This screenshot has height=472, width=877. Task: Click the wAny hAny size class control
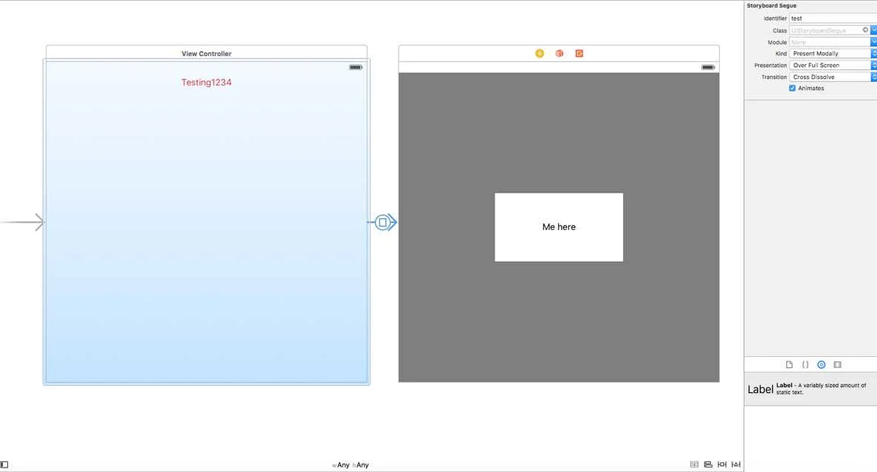point(351,465)
